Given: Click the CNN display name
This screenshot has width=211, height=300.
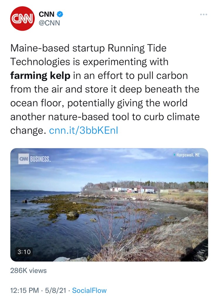Looking at the screenshot, I should click(47, 14).
